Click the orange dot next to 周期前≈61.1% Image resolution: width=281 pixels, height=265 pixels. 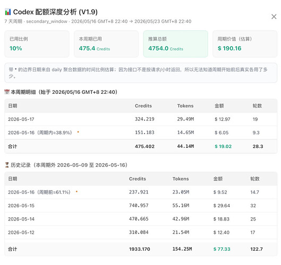(x=76, y=191)
